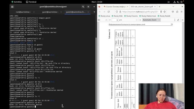
Task: Zoom in the PDF with plus button
Action: pos(140,20)
